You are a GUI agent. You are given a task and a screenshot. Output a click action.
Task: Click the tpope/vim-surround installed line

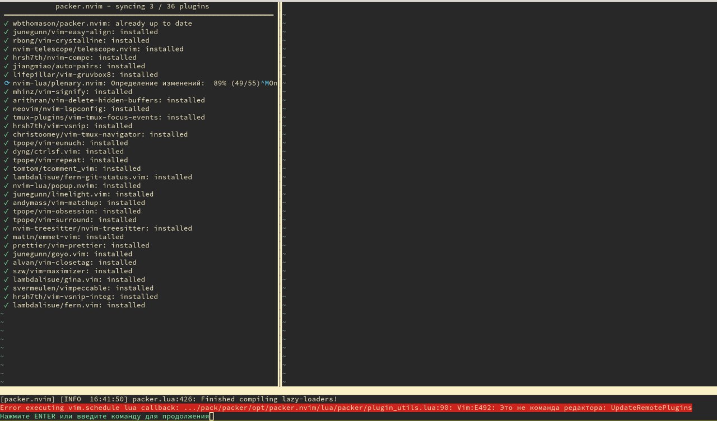click(70, 219)
